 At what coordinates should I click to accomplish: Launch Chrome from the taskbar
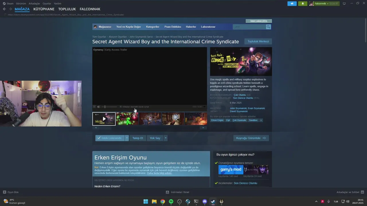[x=163, y=201]
